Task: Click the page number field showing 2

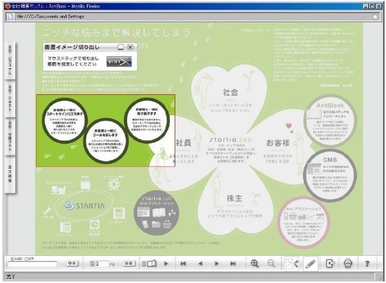Action: (102, 264)
